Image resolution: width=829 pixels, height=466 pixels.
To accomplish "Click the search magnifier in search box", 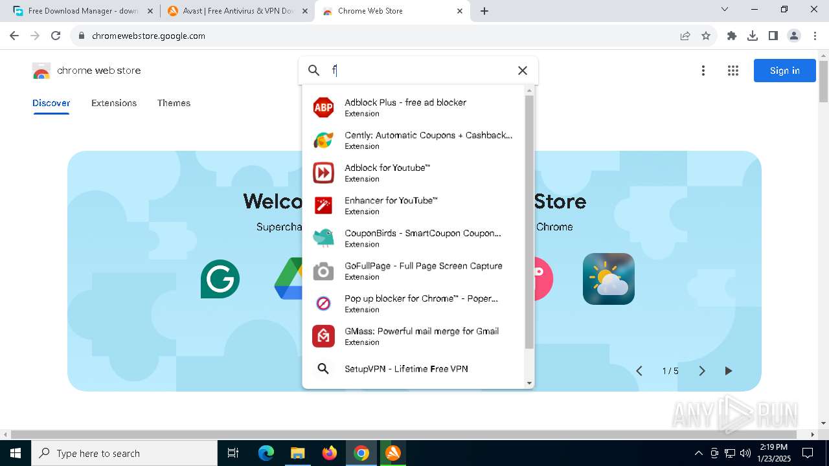I will [x=313, y=71].
